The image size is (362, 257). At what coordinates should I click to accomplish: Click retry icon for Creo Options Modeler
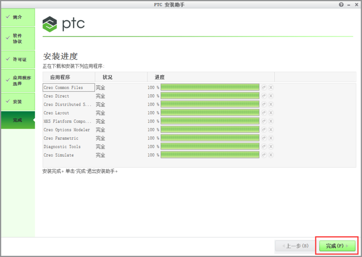[264, 130]
